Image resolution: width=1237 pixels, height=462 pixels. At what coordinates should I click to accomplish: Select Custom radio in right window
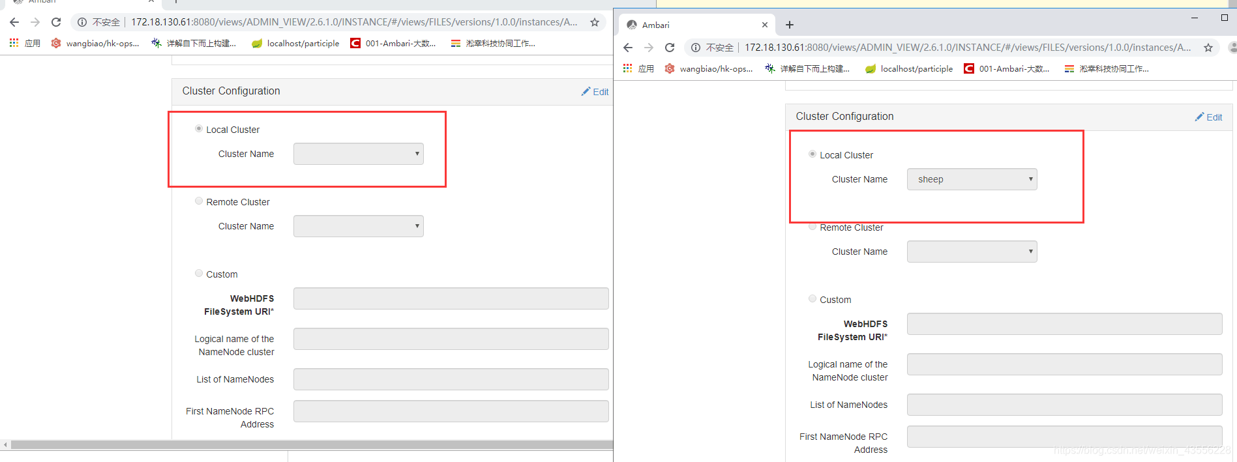click(x=812, y=299)
